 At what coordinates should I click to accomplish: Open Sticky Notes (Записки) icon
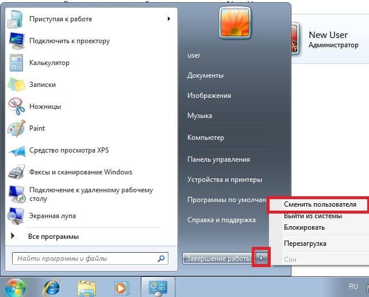click(x=16, y=85)
